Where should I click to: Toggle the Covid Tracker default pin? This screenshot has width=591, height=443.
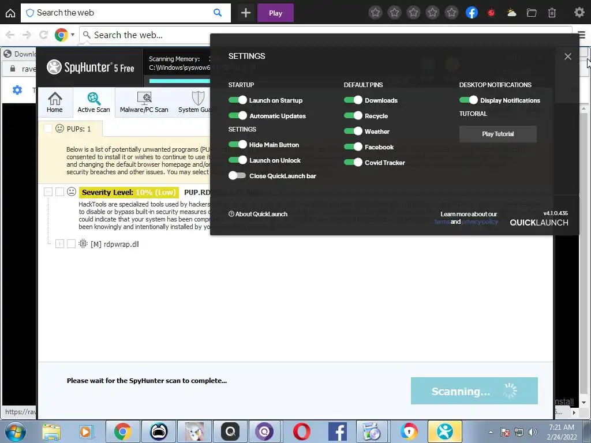click(353, 162)
